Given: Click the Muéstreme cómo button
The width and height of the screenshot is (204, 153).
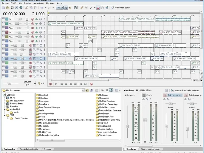Looking at the screenshot, I should pos(120,8).
